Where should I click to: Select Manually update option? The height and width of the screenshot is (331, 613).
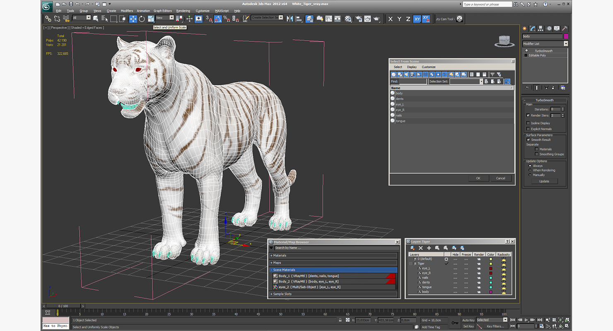tap(530, 175)
